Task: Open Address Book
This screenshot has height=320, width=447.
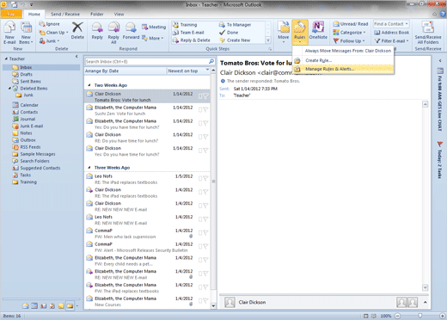Action: 392,33
